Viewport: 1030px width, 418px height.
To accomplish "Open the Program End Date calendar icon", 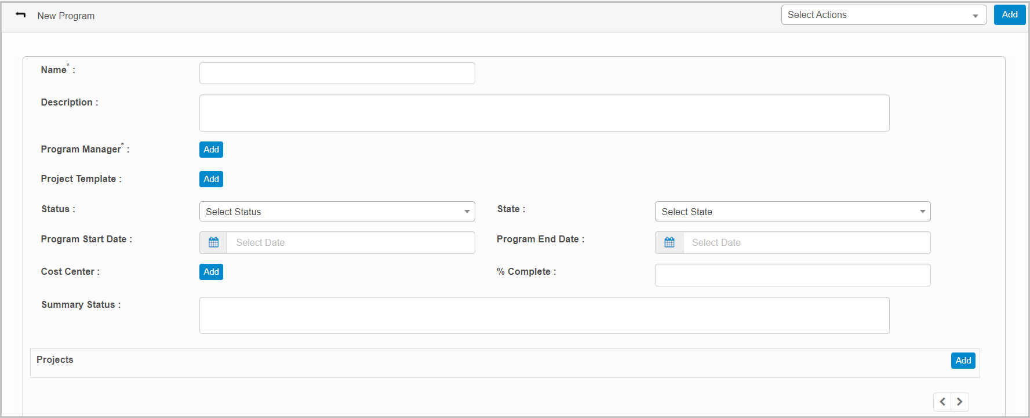I will (x=669, y=242).
